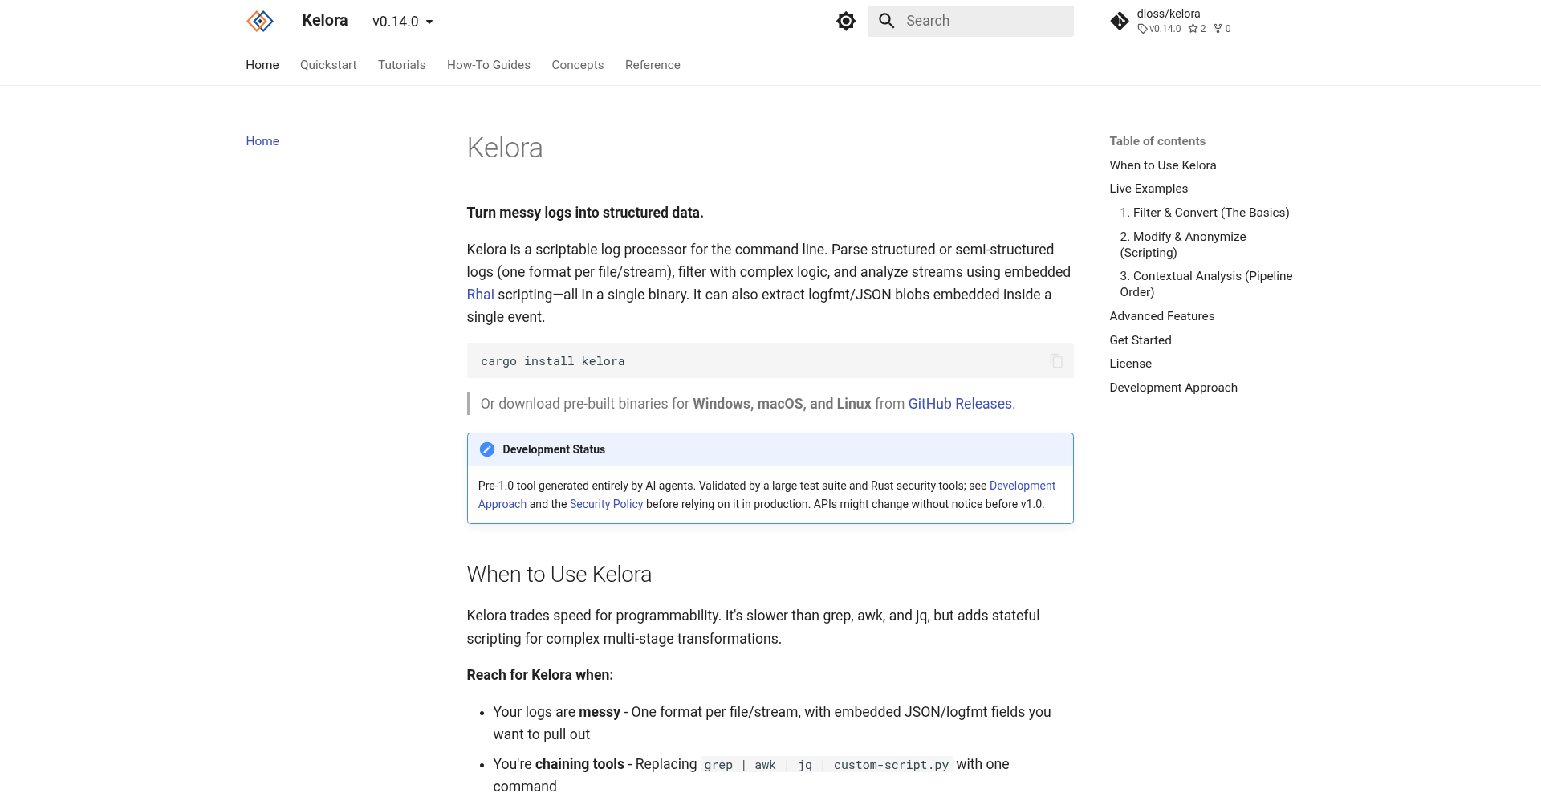Switch to the Quickstart tab
This screenshot has width=1541, height=797.
click(x=328, y=65)
